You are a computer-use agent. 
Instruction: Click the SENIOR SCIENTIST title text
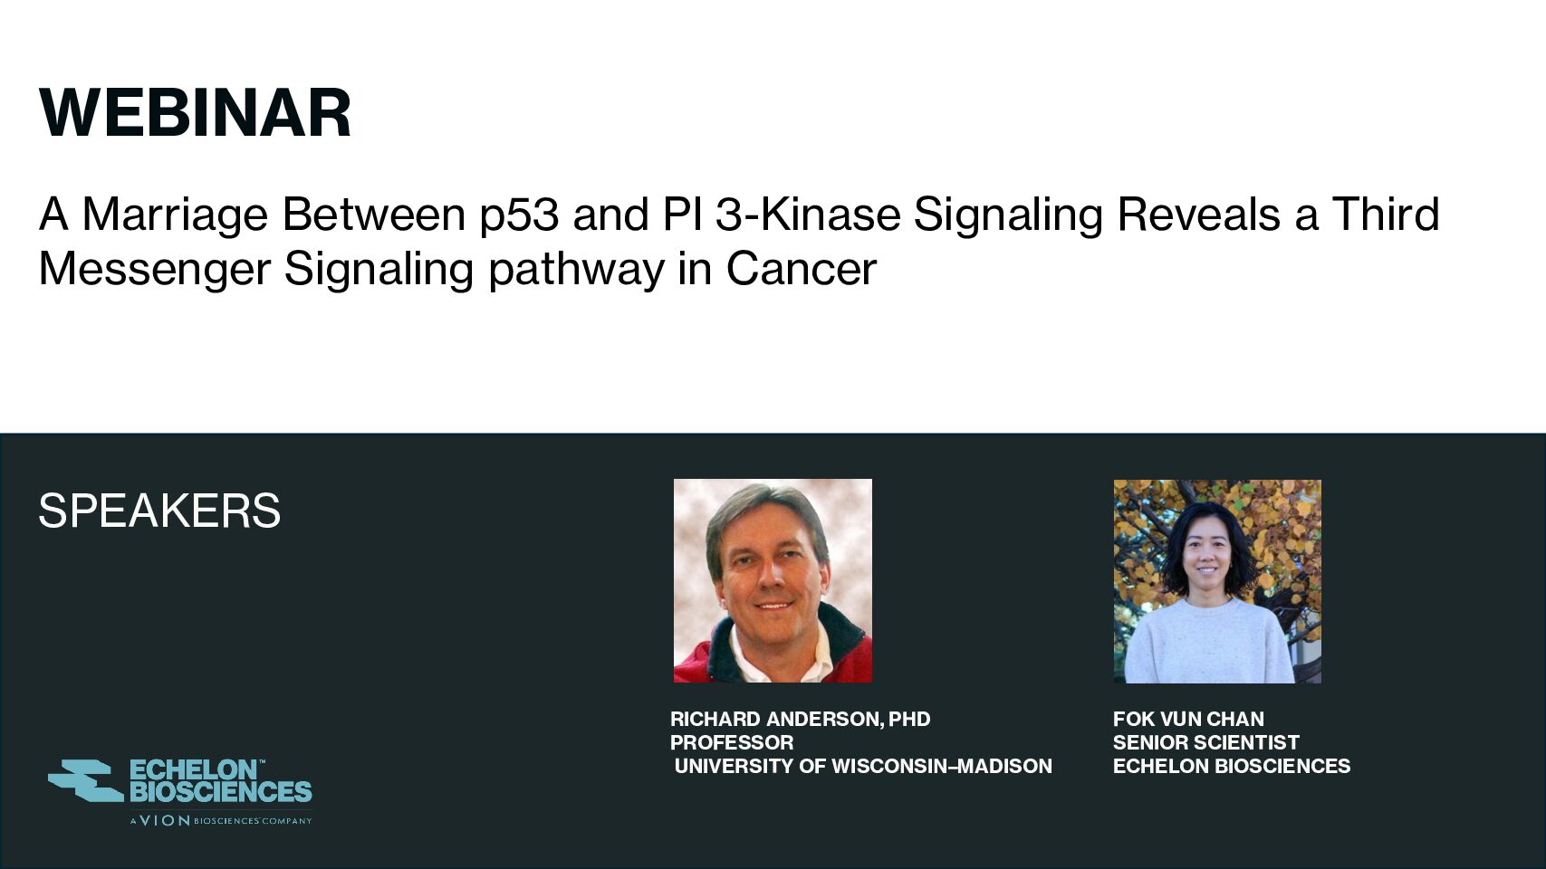click(1205, 742)
